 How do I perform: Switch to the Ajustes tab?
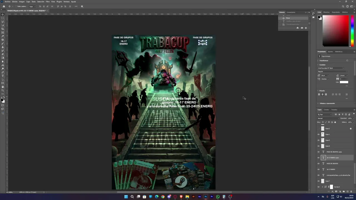pos(330,52)
